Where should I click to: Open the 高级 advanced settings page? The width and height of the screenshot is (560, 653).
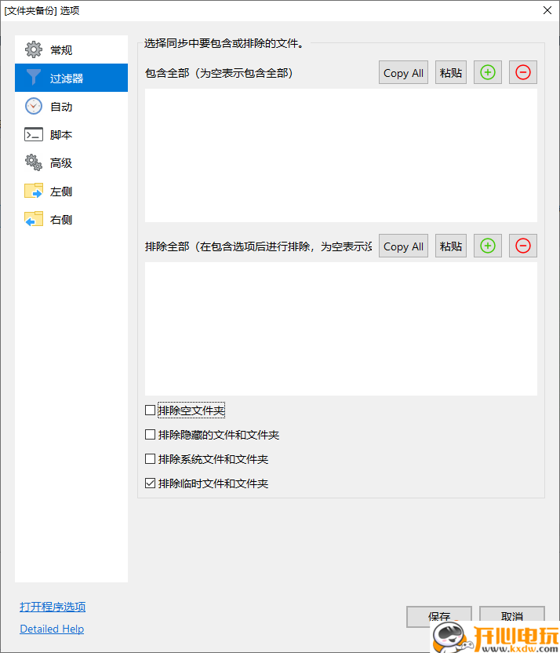point(71,162)
